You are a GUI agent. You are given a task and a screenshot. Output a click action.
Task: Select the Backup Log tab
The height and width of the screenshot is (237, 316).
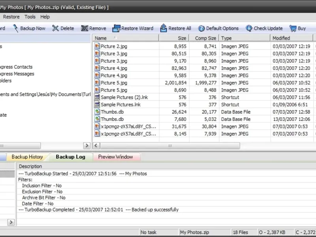(x=71, y=157)
